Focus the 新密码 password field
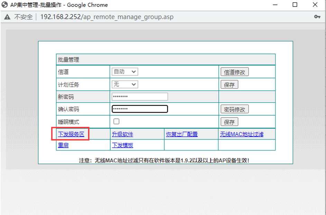The image size is (326, 215). tap(140, 97)
